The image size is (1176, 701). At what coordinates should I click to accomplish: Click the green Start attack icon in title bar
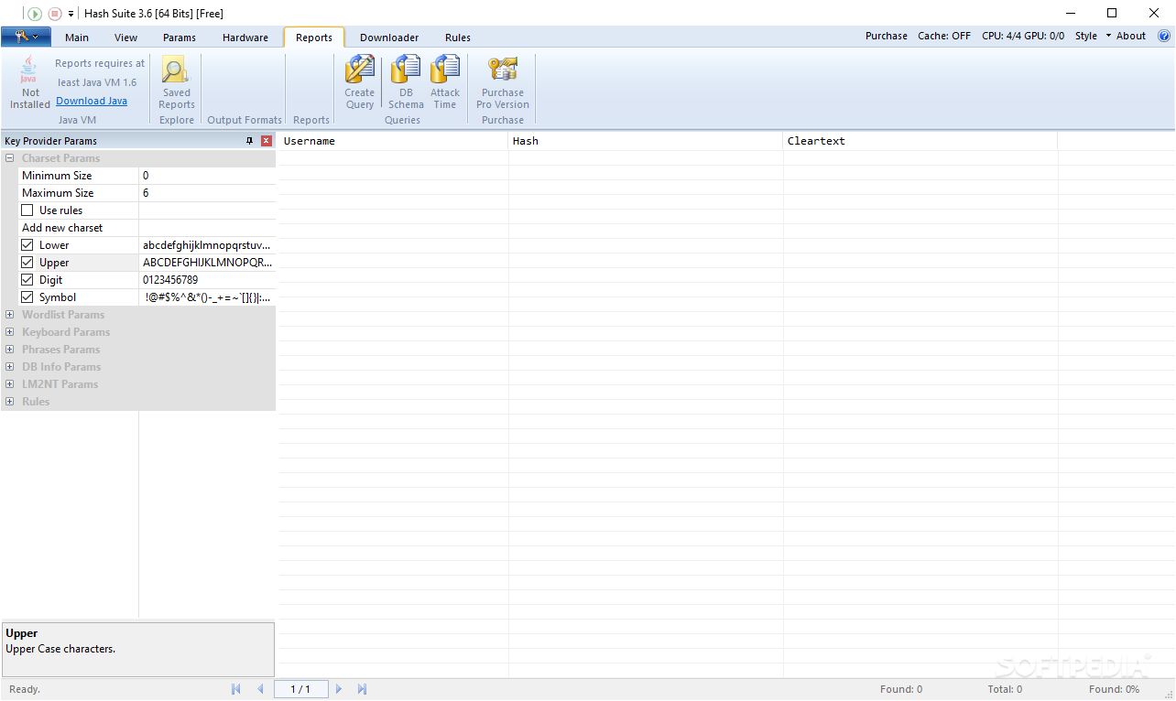point(35,14)
